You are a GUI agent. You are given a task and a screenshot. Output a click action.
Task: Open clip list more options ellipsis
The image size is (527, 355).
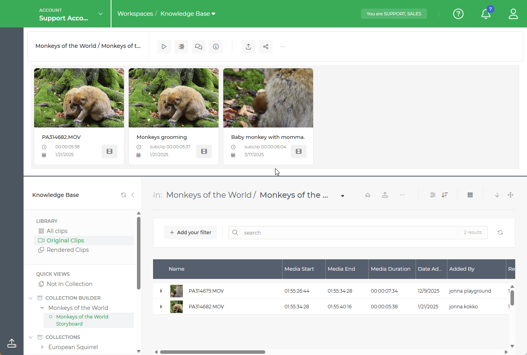[x=402, y=195]
